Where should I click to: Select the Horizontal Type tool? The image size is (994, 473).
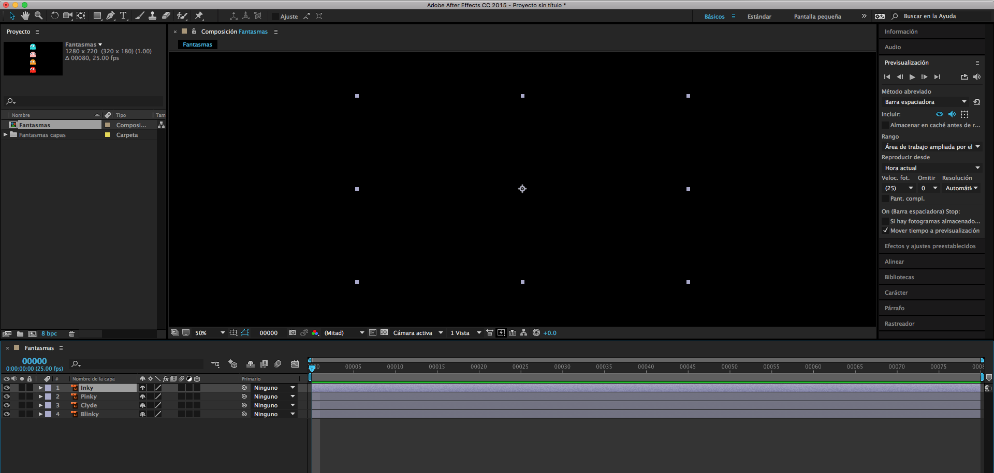123,16
